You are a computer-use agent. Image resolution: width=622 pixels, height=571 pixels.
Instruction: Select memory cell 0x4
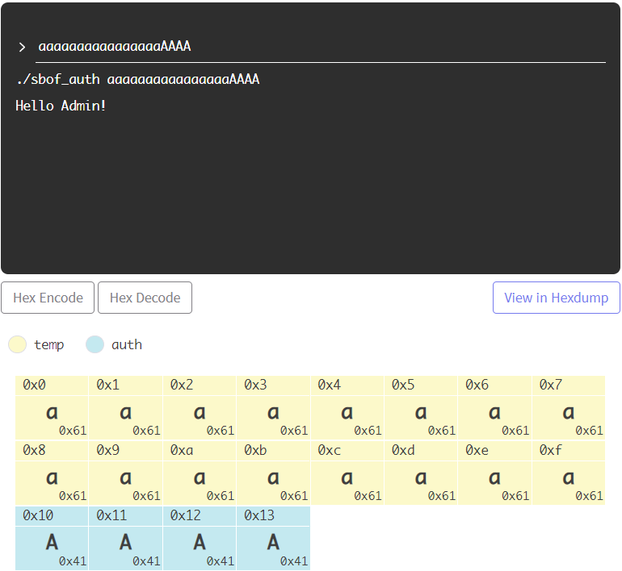[x=347, y=408]
